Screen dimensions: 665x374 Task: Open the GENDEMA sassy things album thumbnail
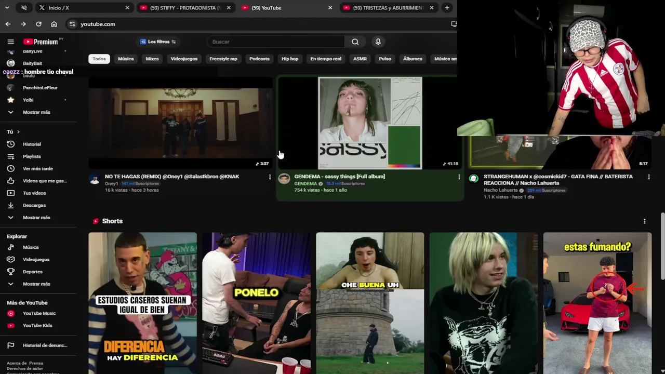tap(370, 123)
